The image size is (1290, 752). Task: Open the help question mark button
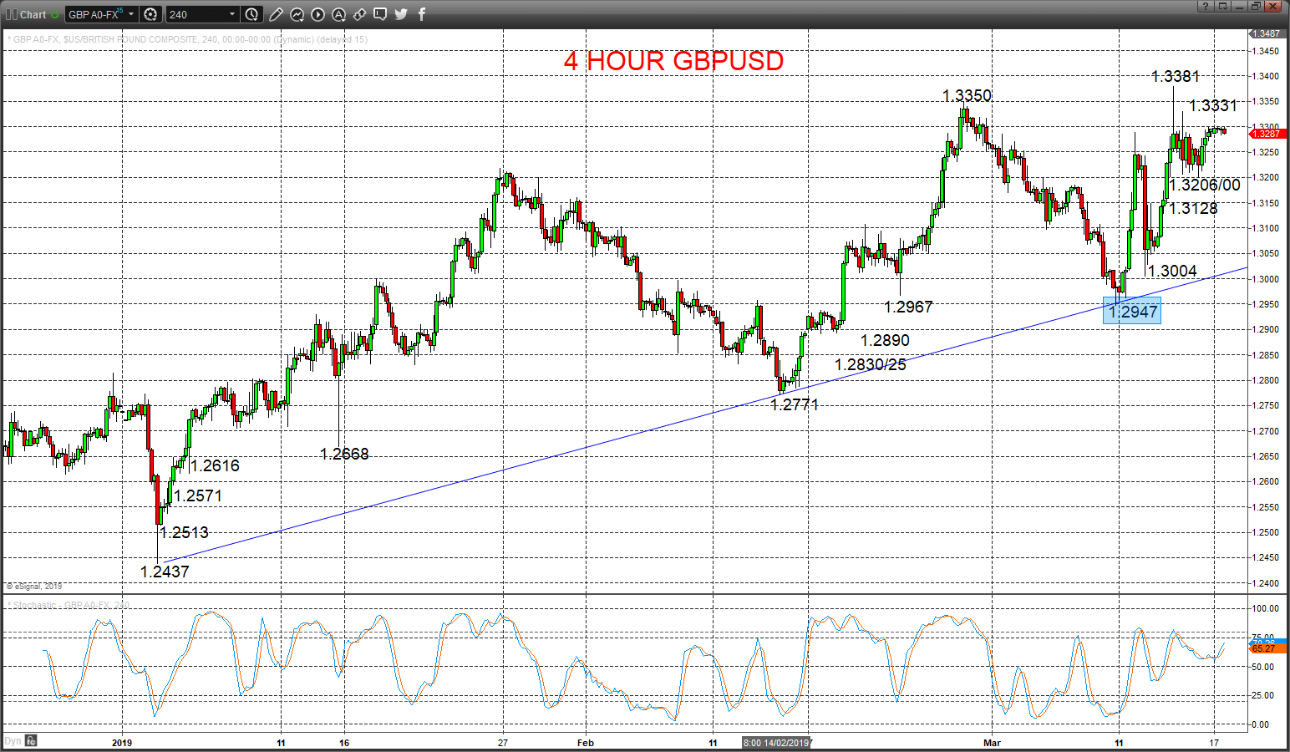pos(1206,7)
